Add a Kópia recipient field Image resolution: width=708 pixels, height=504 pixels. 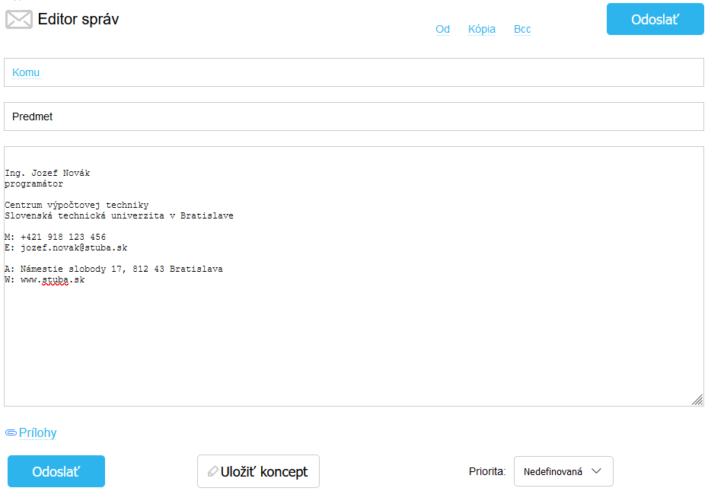pyautogui.click(x=482, y=30)
